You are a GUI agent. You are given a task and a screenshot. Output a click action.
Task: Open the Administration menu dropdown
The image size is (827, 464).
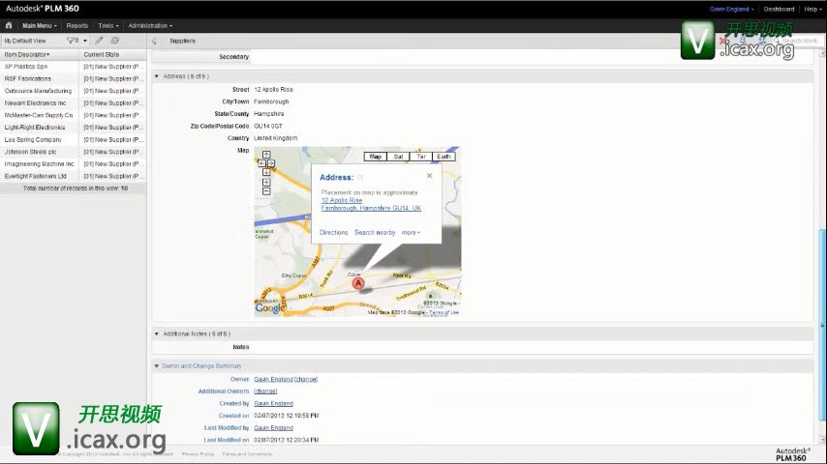click(x=150, y=25)
